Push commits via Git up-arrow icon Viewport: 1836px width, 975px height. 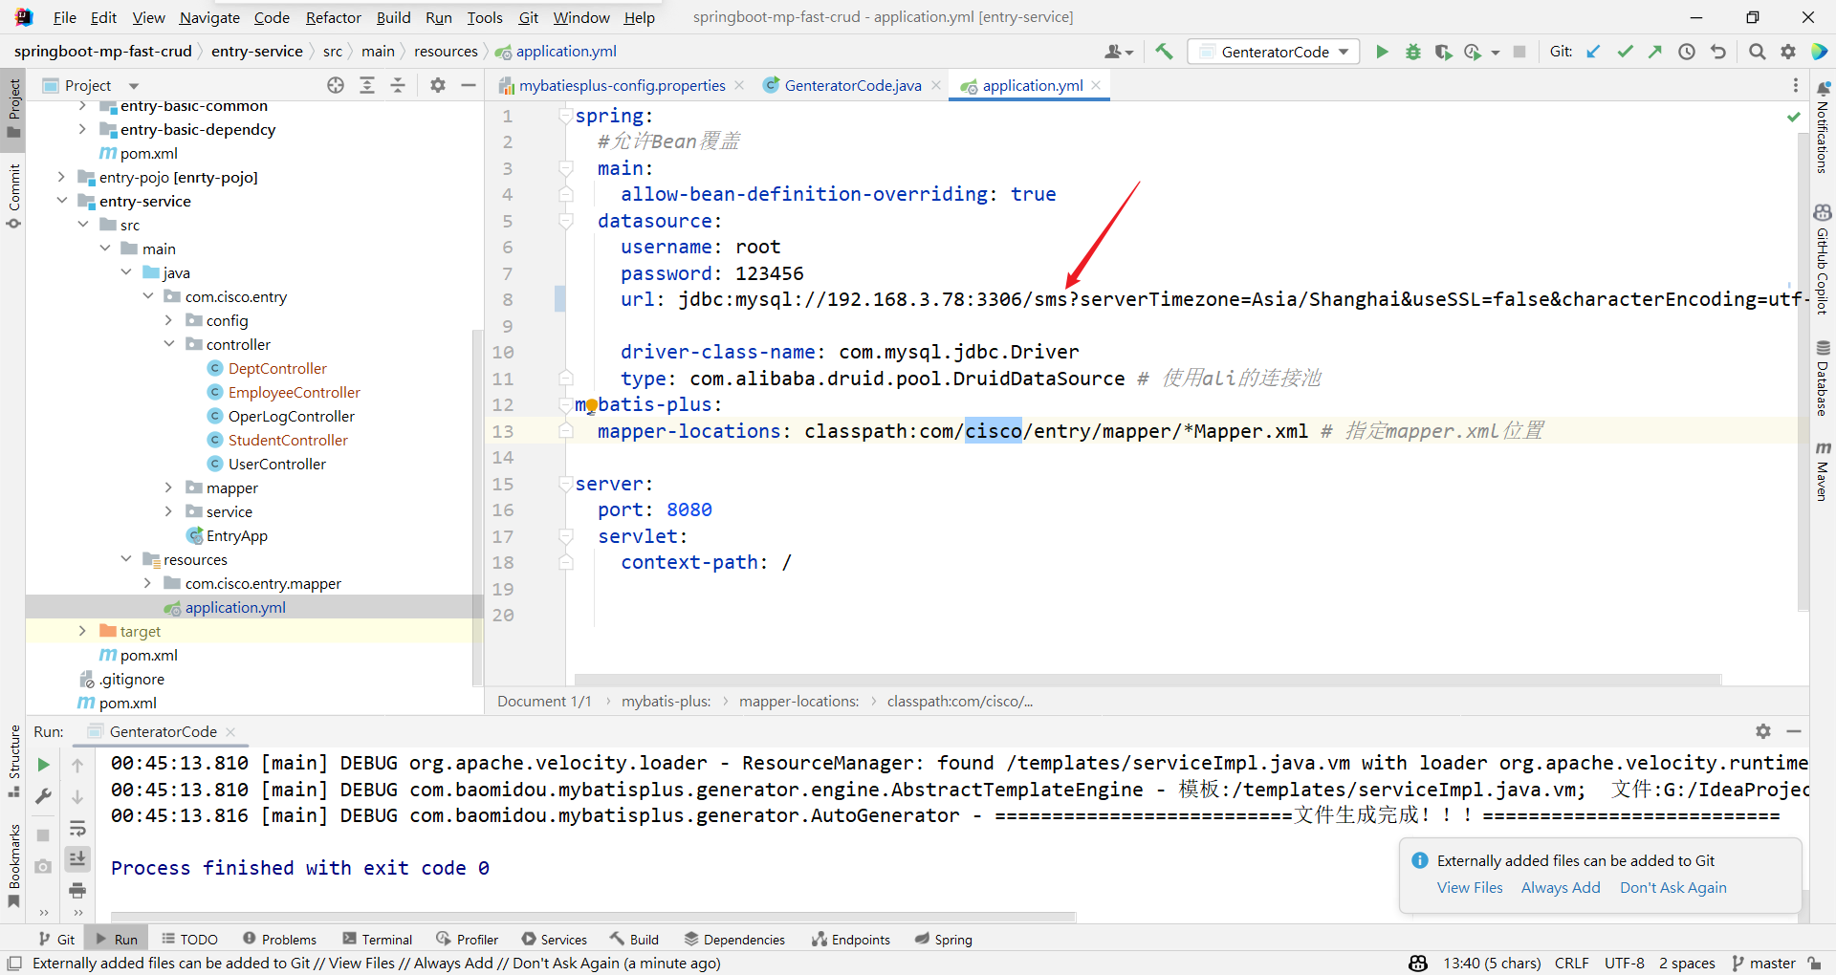1655,52
